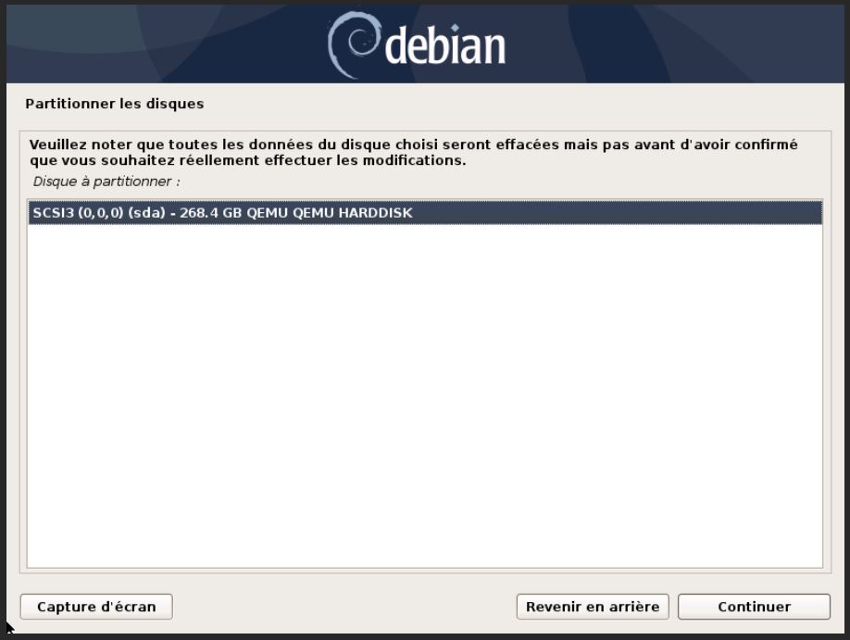Click the empty right end of the highlighted disk row

point(618,213)
